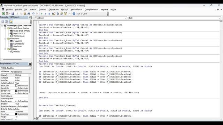Image resolution: width=223 pixels, height=125 pixels.
Task: Open the Toolbox icon
Action: coord(69,14)
